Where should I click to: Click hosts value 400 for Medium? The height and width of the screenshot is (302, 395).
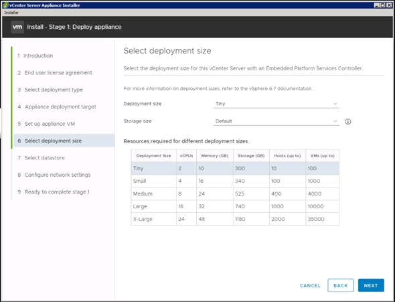(276, 194)
